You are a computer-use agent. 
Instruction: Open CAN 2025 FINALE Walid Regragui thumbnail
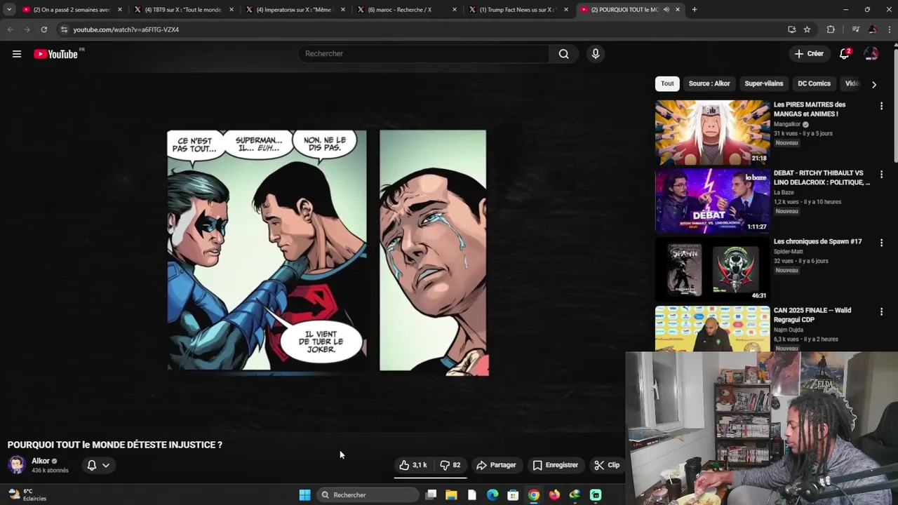[712, 329]
